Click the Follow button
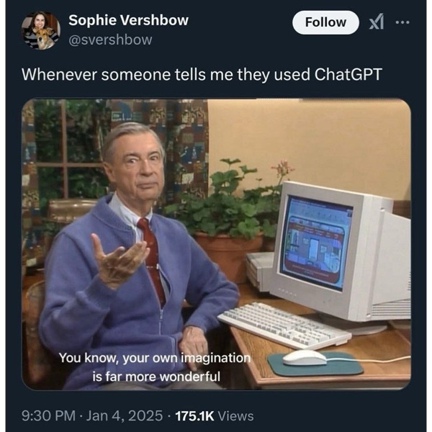The image size is (432, 432). click(x=325, y=22)
